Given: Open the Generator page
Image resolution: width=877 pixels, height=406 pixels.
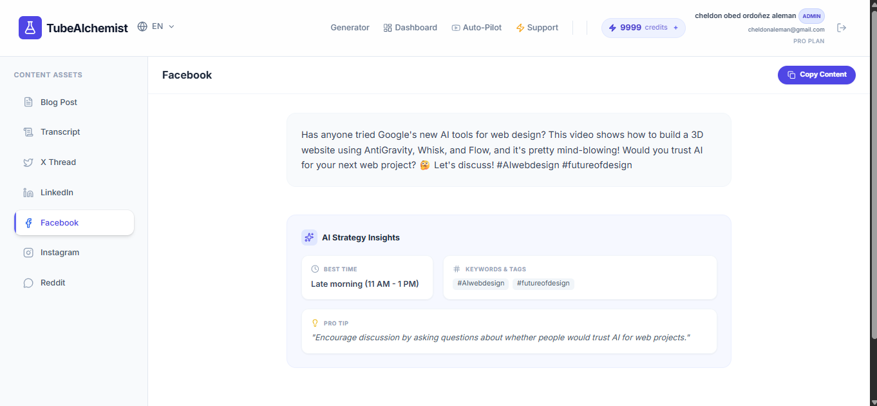Looking at the screenshot, I should [350, 28].
